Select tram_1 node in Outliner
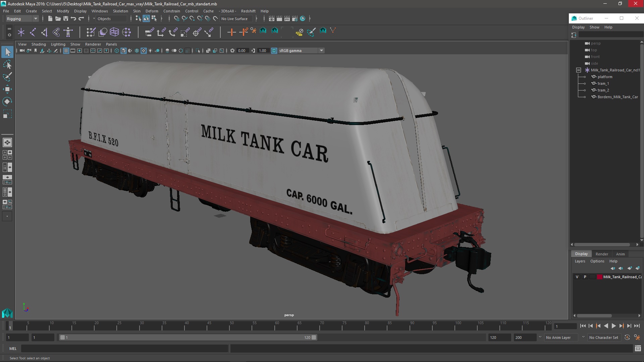644x362 pixels. pos(603,83)
